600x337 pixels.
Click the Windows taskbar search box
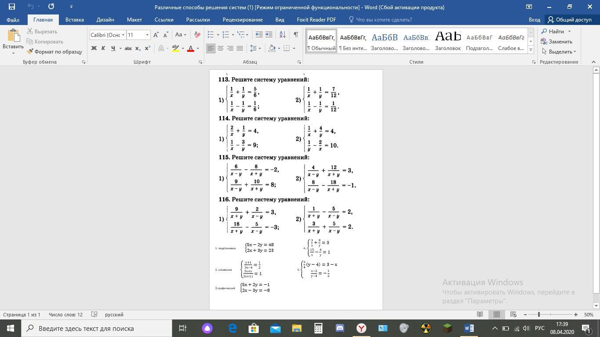pos(97,328)
